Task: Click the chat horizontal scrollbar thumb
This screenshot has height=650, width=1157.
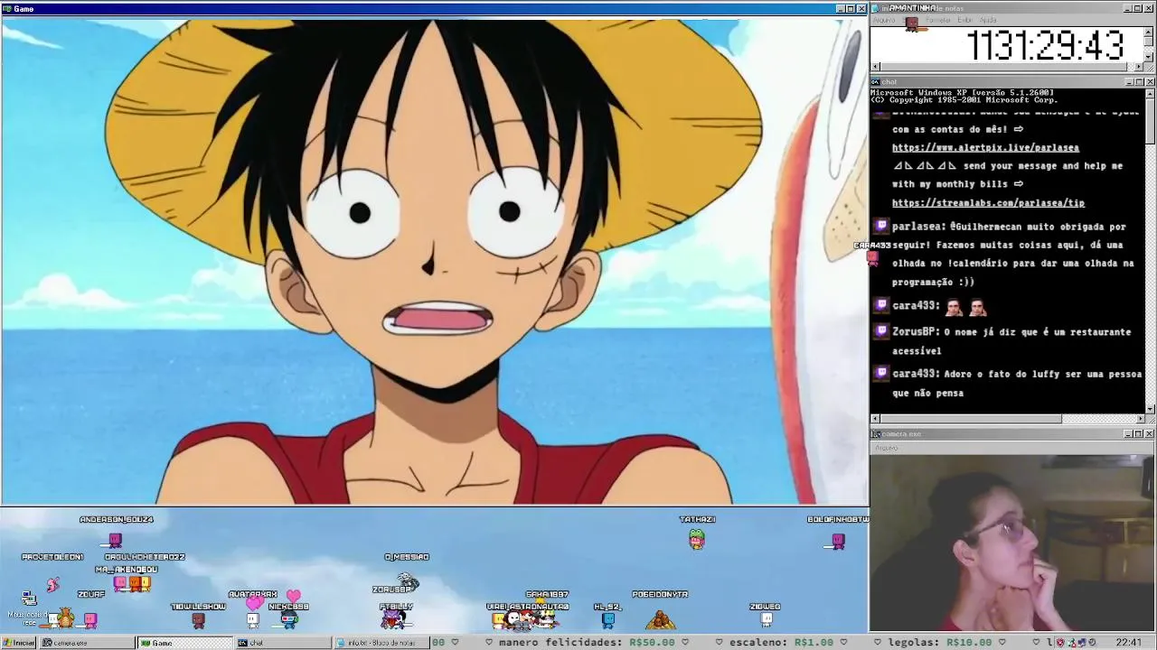Action: (x=971, y=419)
